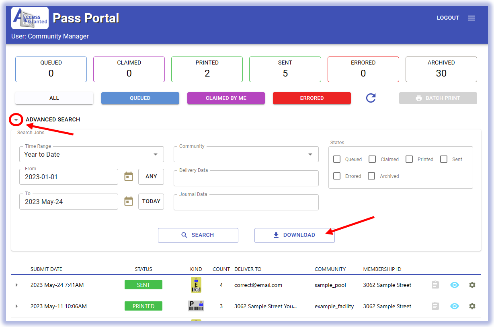
Task: Click the Delivery Data input field
Action: click(x=246, y=178)
